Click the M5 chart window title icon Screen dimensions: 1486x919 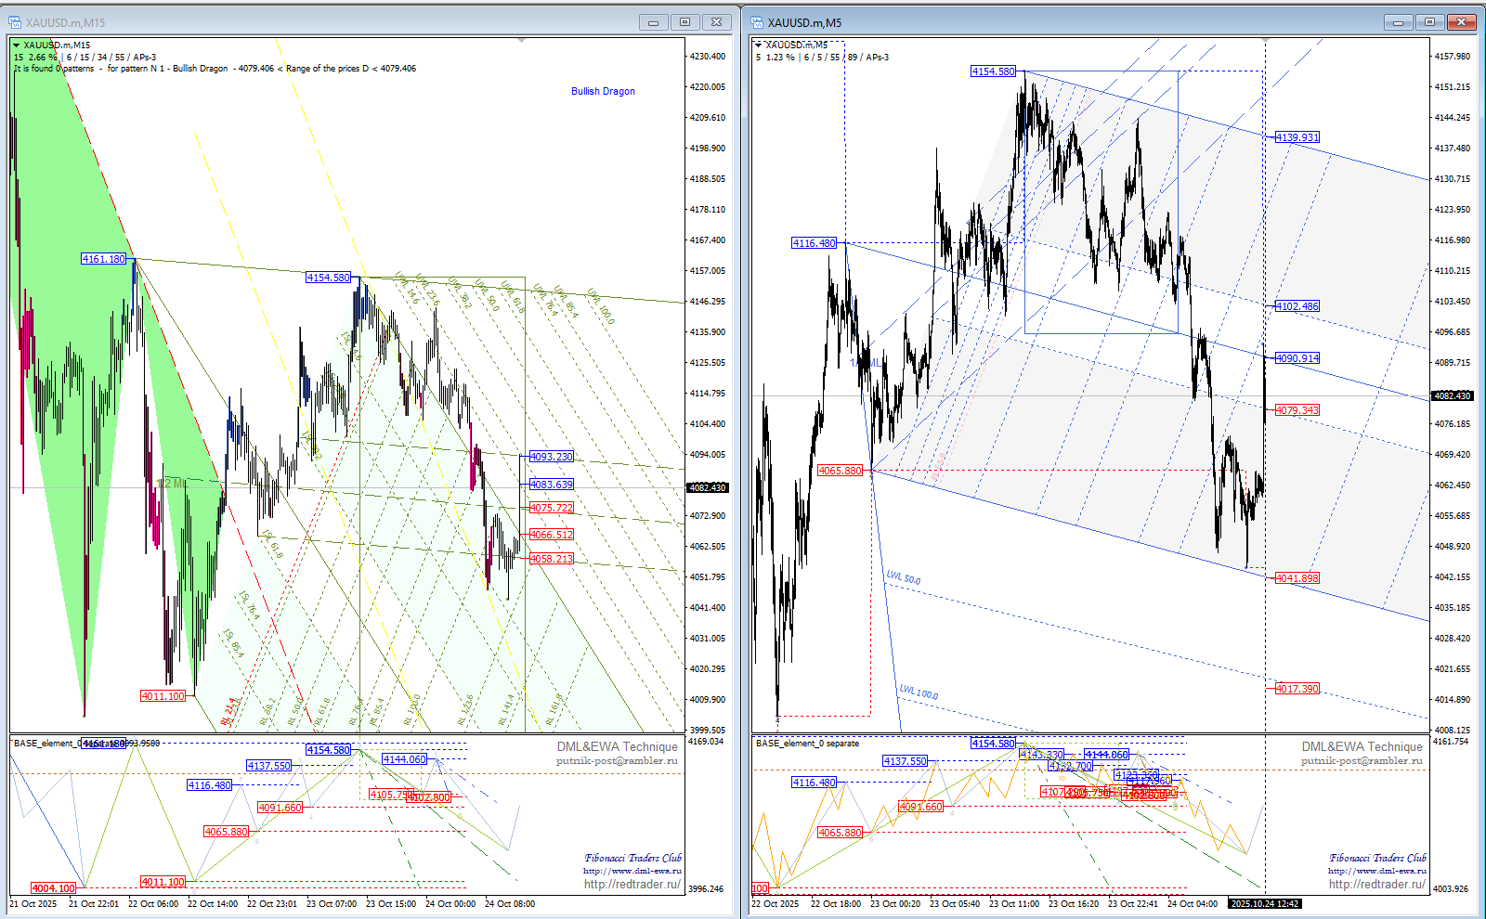point(757,22)
